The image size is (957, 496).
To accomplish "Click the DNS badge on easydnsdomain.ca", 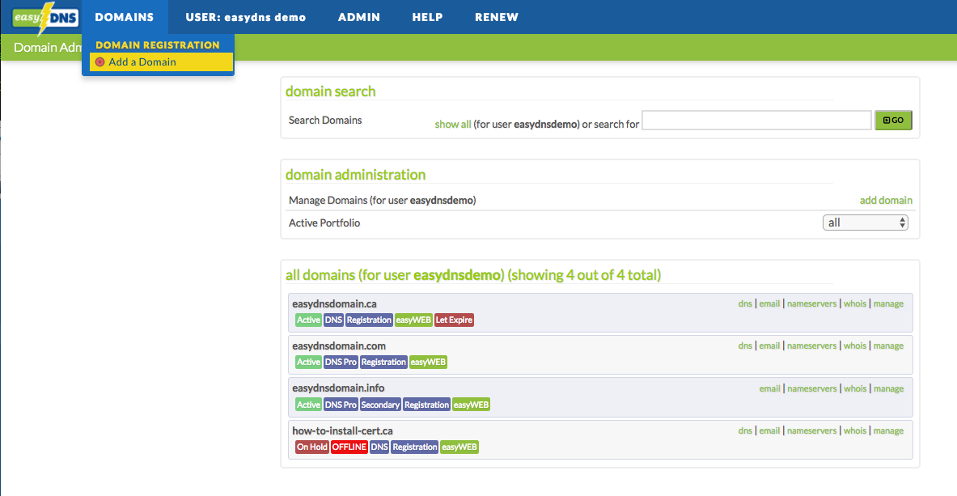I will point(333,320).
